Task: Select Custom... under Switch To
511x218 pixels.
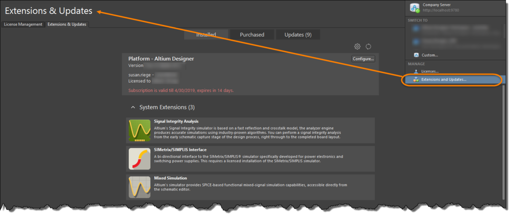Action: 430,55
